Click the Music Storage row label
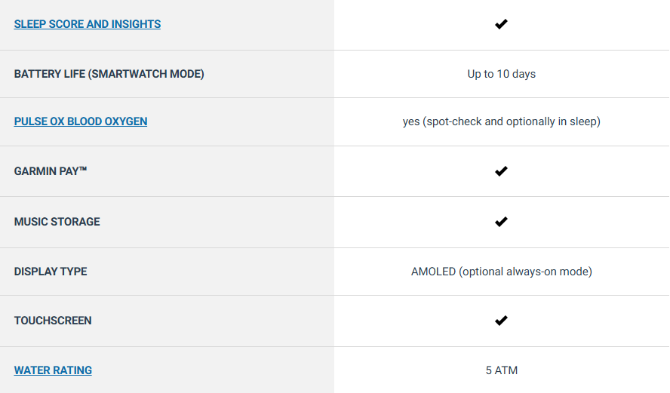The image size is (670, 393). (x=57, y=222)
